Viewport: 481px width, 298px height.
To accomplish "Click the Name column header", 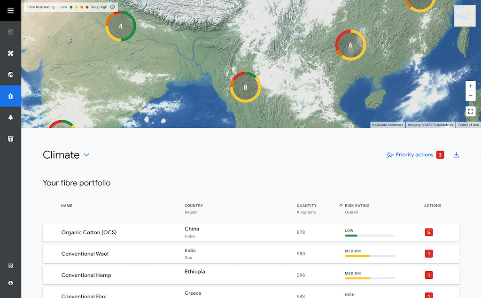I will [x=67, y=206].
